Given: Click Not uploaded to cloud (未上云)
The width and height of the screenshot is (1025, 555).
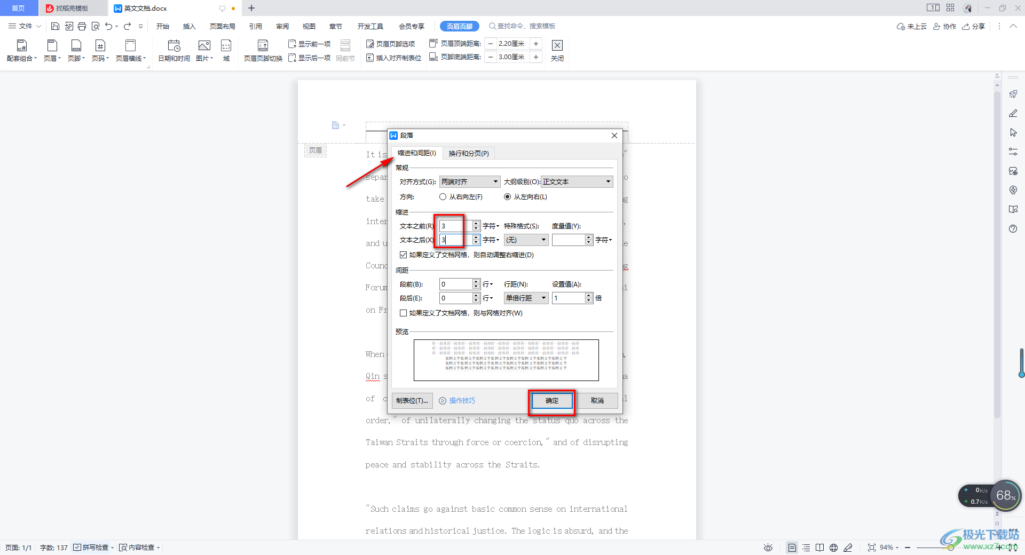Looking at the screenshot, I should (x=912, y=26).
